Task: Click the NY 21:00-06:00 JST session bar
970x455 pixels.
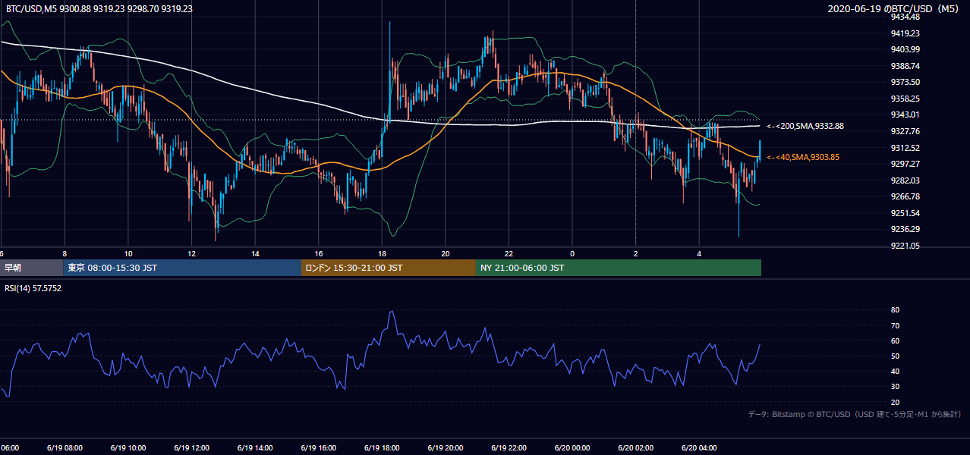Action: [619, 268]
